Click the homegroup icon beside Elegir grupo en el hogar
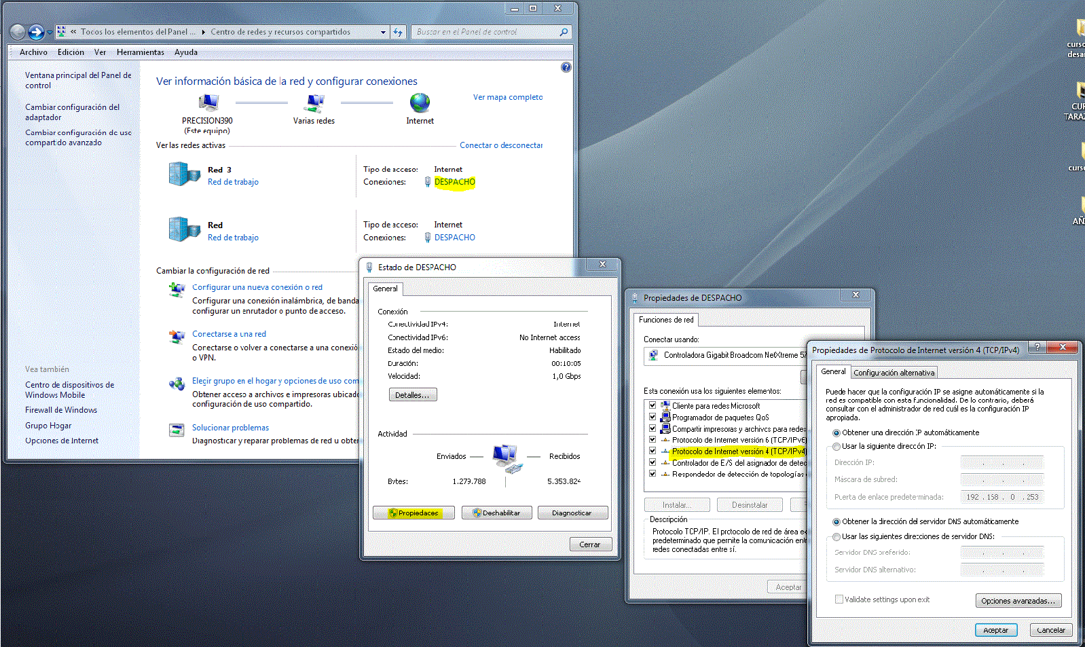Viewport: 1085px width, 647px height. 177,384
